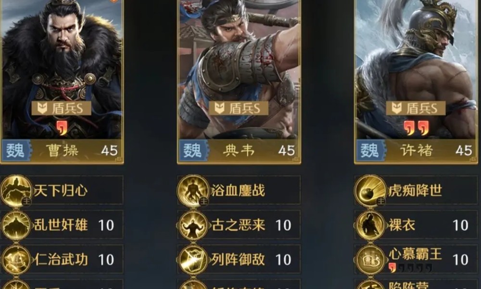Select the 仁治武功 skill icon

pos(16,260)
